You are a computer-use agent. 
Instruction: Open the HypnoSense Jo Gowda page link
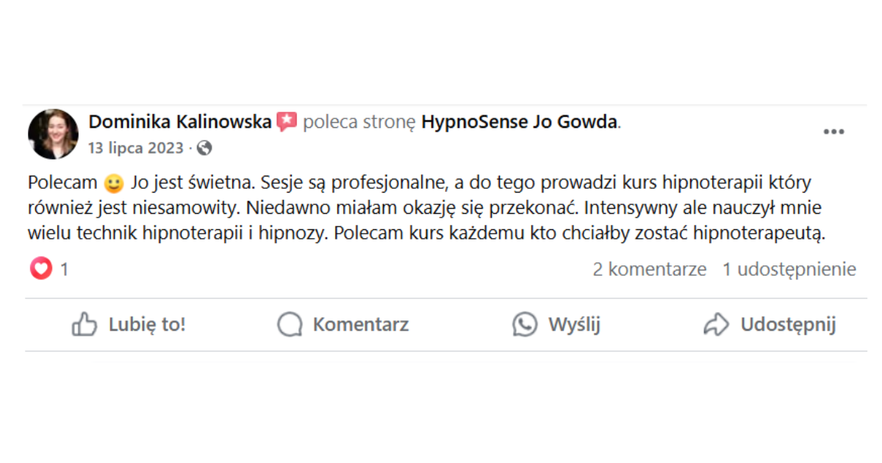(519, 122)
